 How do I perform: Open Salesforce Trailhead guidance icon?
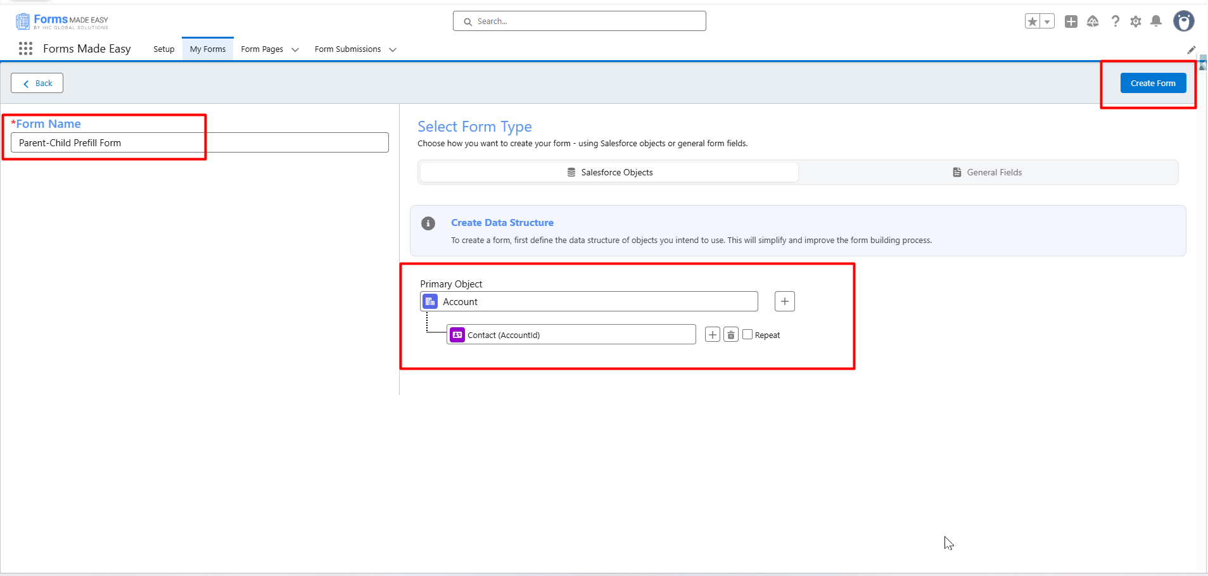pyautogui.click(x=1093, y=22)
